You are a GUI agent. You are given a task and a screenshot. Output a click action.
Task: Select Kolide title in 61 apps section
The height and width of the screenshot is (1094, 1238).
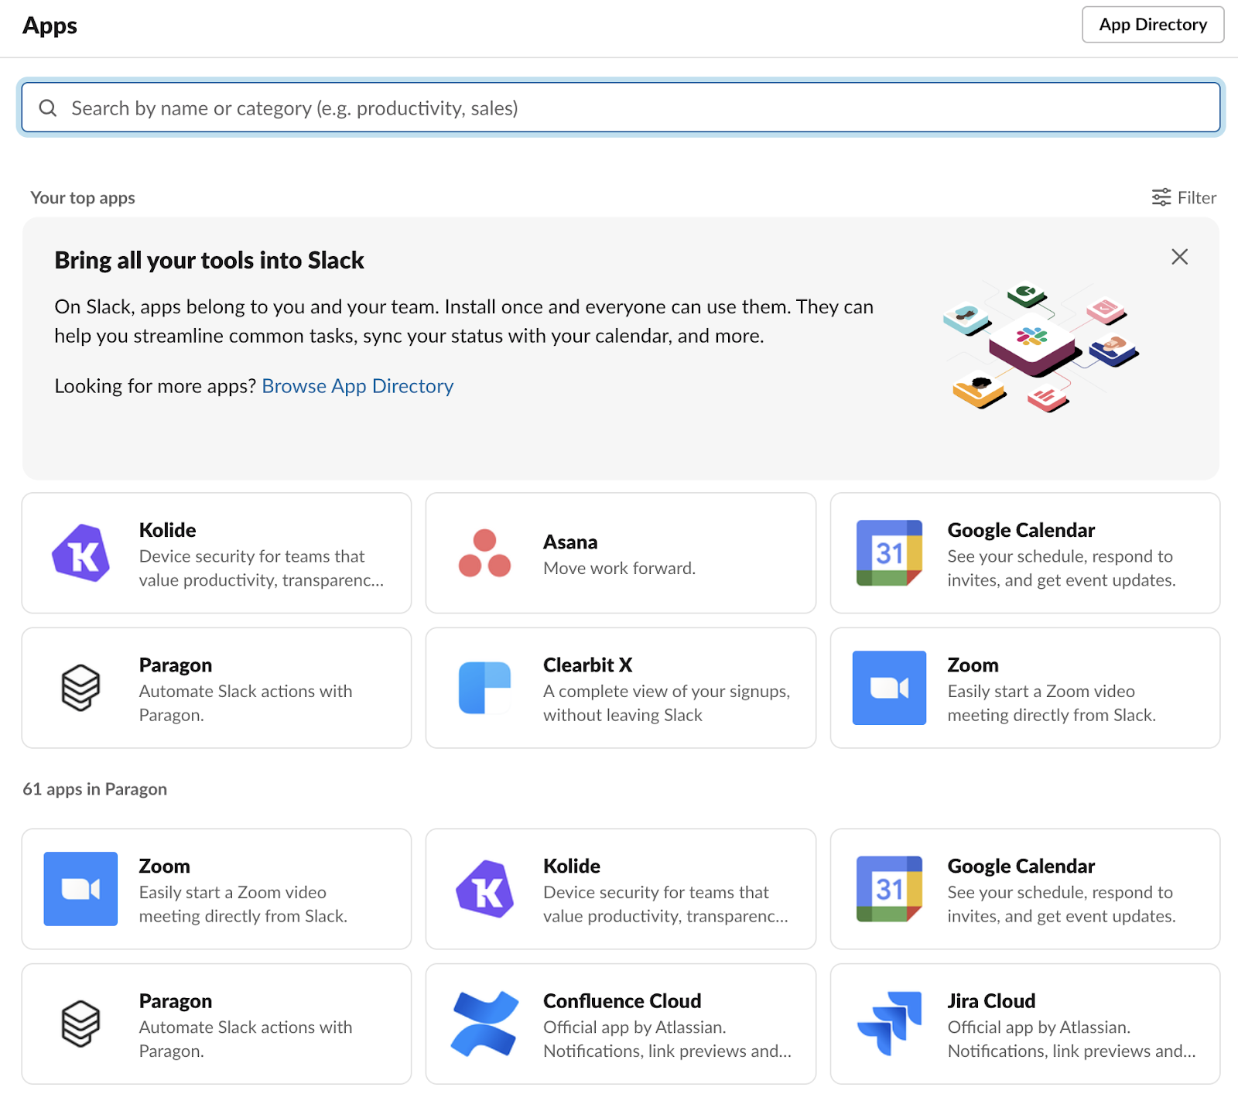tap(572, 867)
